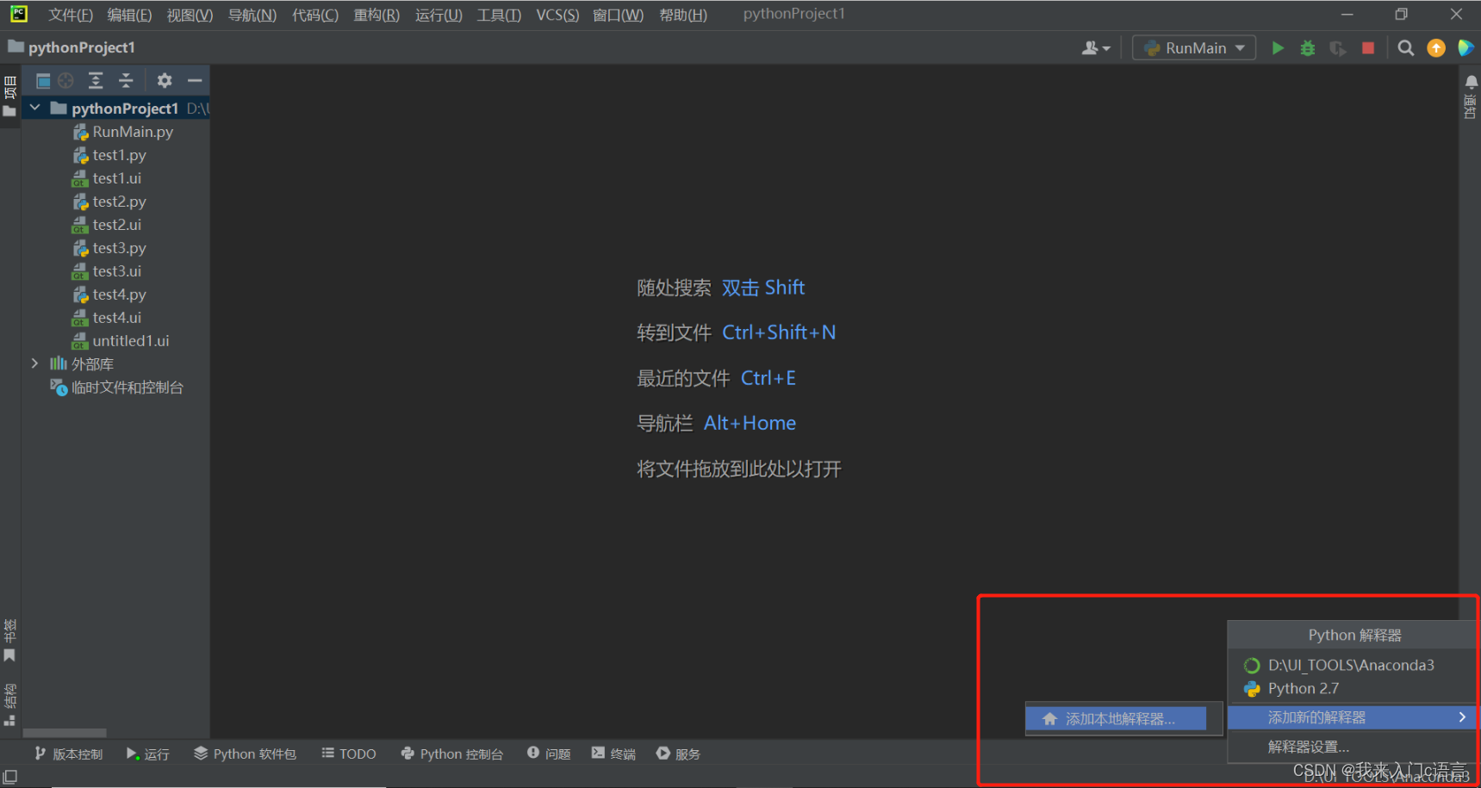Open the 问题 tool window
This screenshot has width=1481, height=788.
click(x=549, y=754)
